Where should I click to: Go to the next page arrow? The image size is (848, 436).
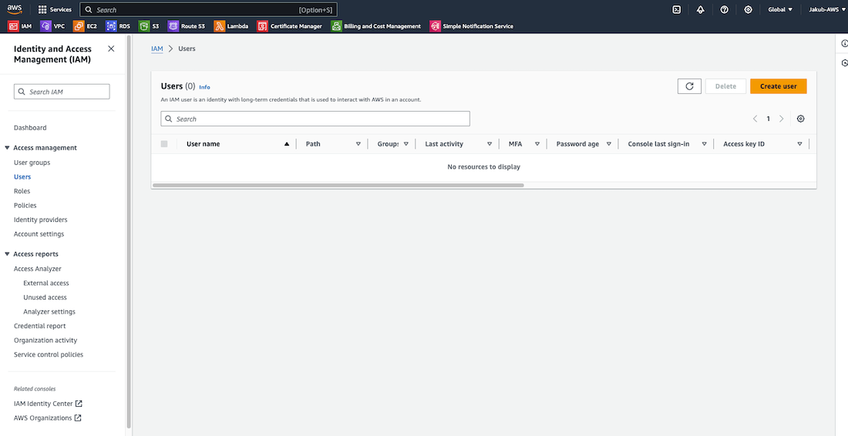pos(782,119)
